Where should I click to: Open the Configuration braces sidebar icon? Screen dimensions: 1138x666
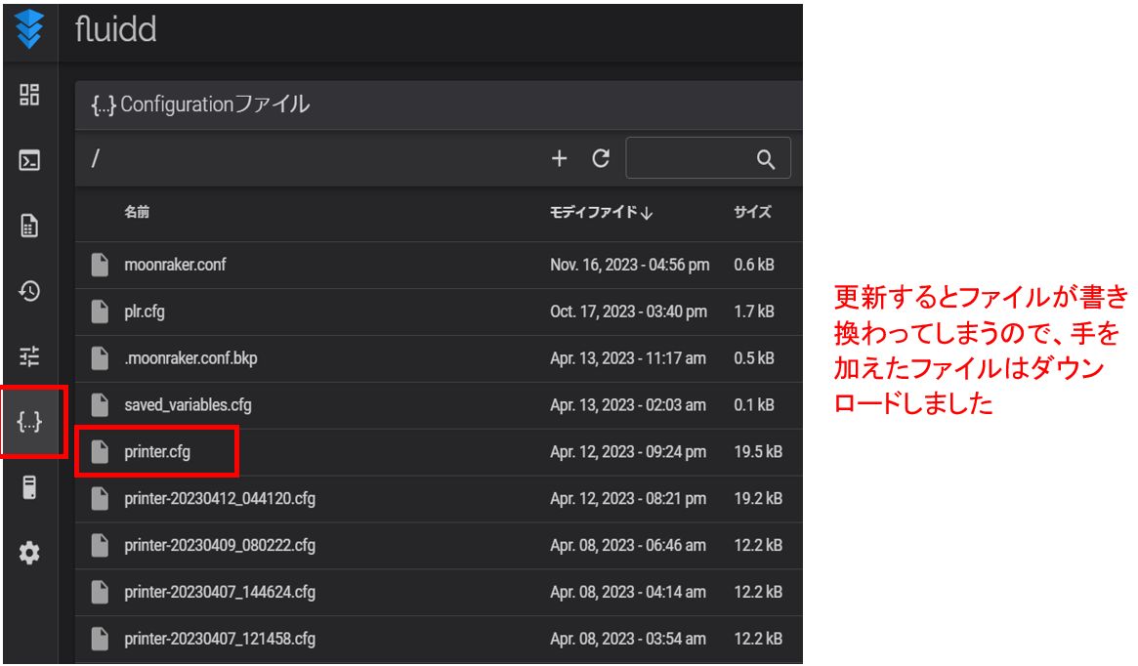tap(29, 422)
